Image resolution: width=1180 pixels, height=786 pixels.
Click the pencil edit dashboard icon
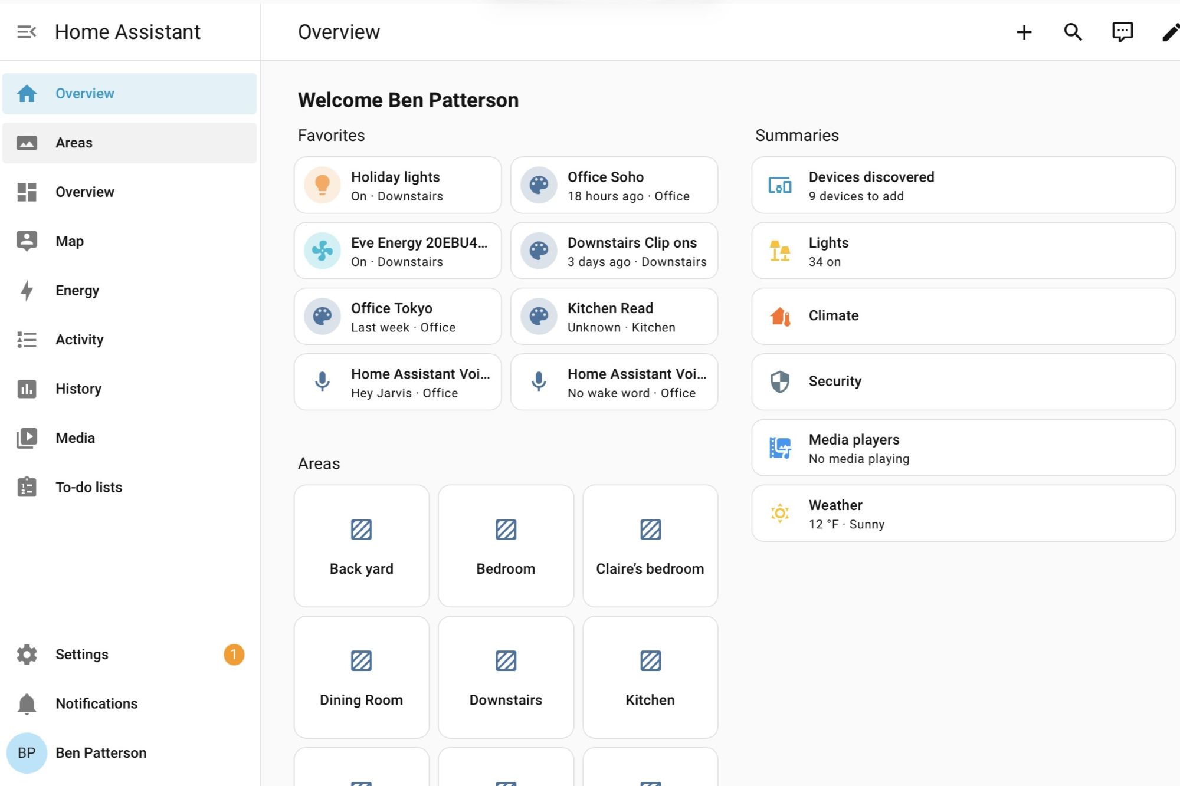click(x=1170, y=32)
